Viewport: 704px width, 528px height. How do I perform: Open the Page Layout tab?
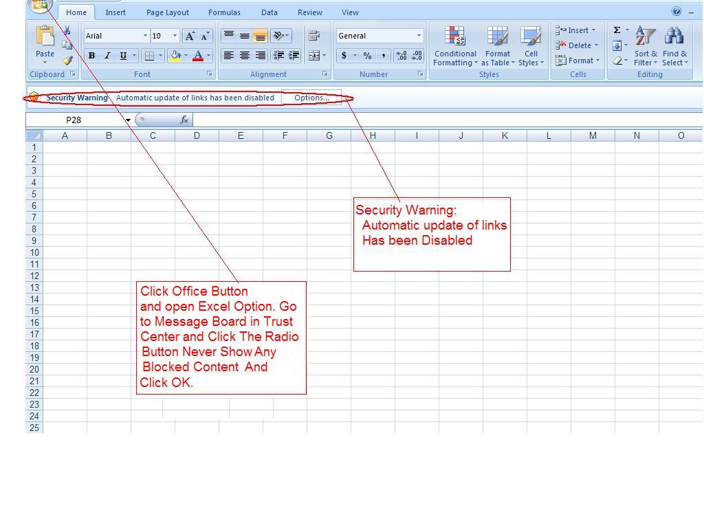pos(167,12)
